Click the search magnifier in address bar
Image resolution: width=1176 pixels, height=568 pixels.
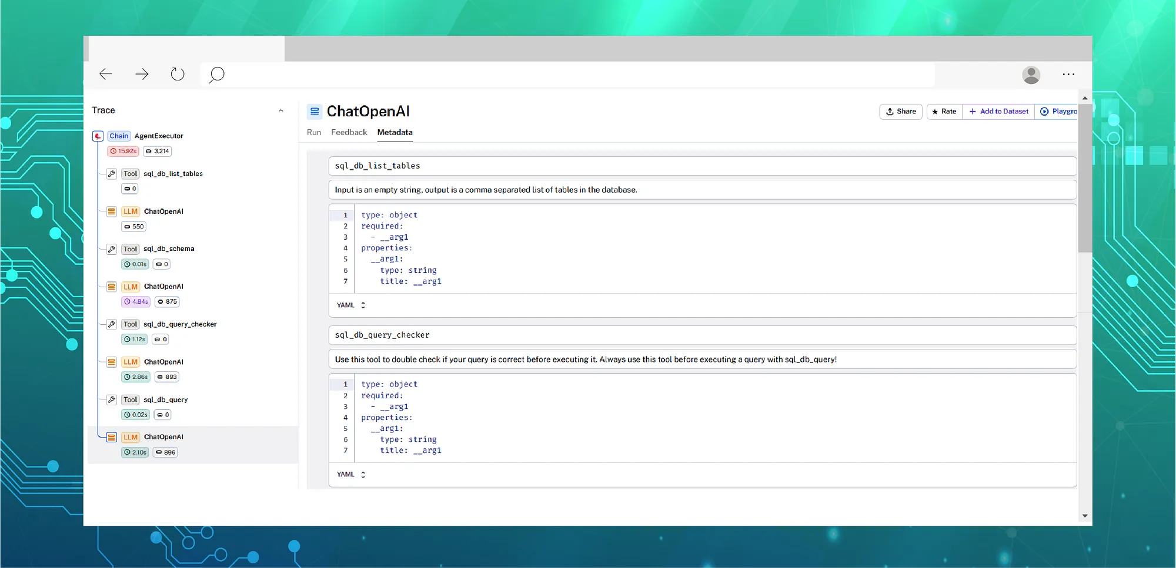tap(217, 75)
